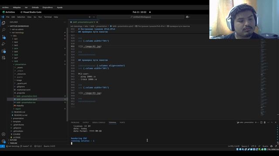The image size is (279, 156).
Task: Open the Copilot icon beside the command center
Action: coord(187,17)
